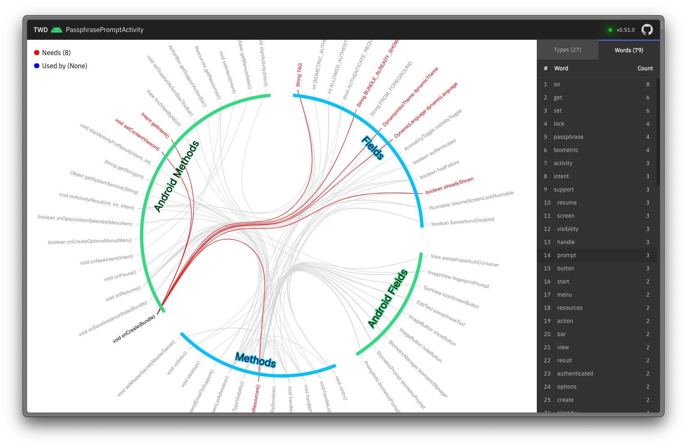The height and width of the screenshot is (447, 687).
Task: Toggle the red Needs (8) legend indicator
Action: pyautogui.click(x=37, y=53)
